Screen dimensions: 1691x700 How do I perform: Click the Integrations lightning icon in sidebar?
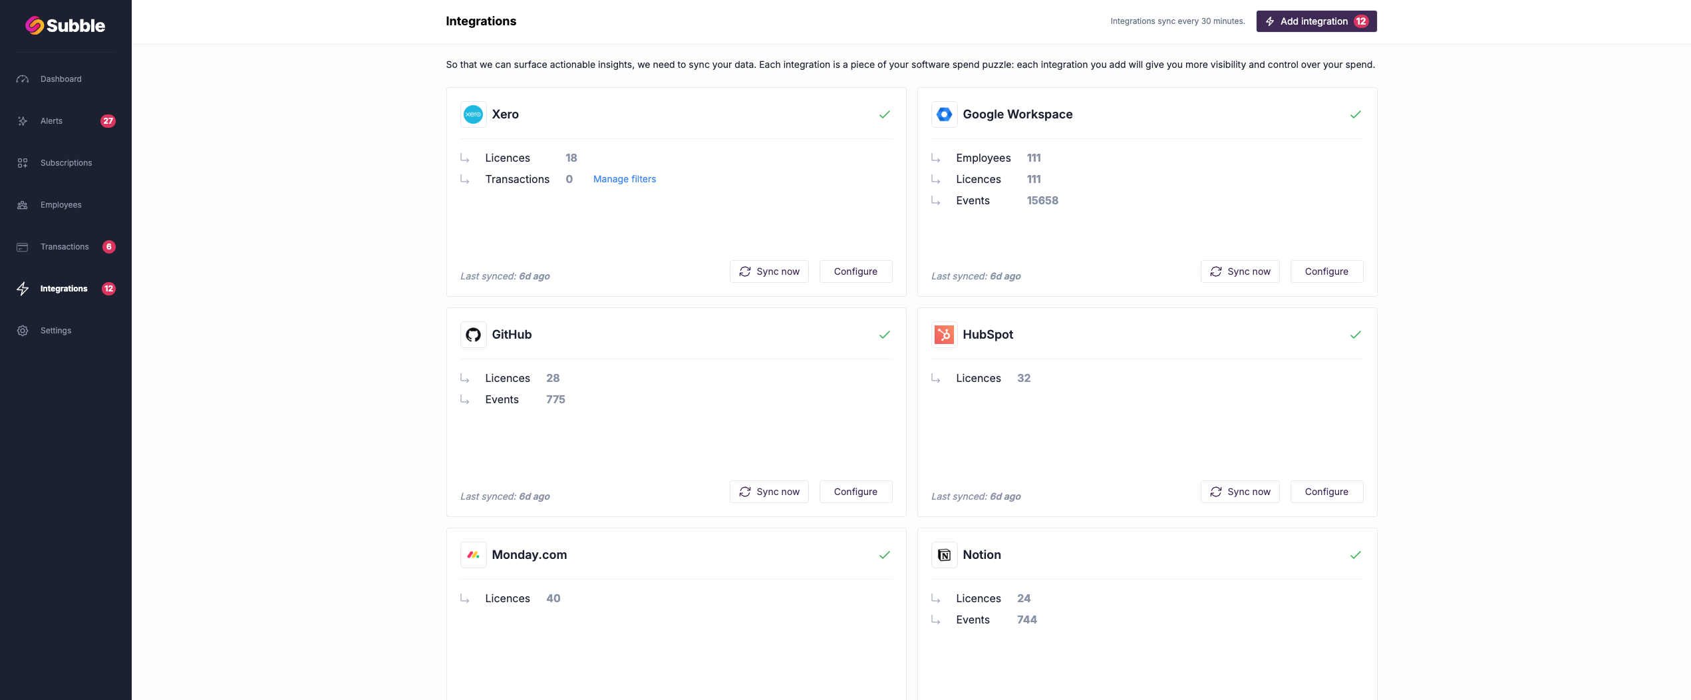pyautogui.click(x=23, y=289)
